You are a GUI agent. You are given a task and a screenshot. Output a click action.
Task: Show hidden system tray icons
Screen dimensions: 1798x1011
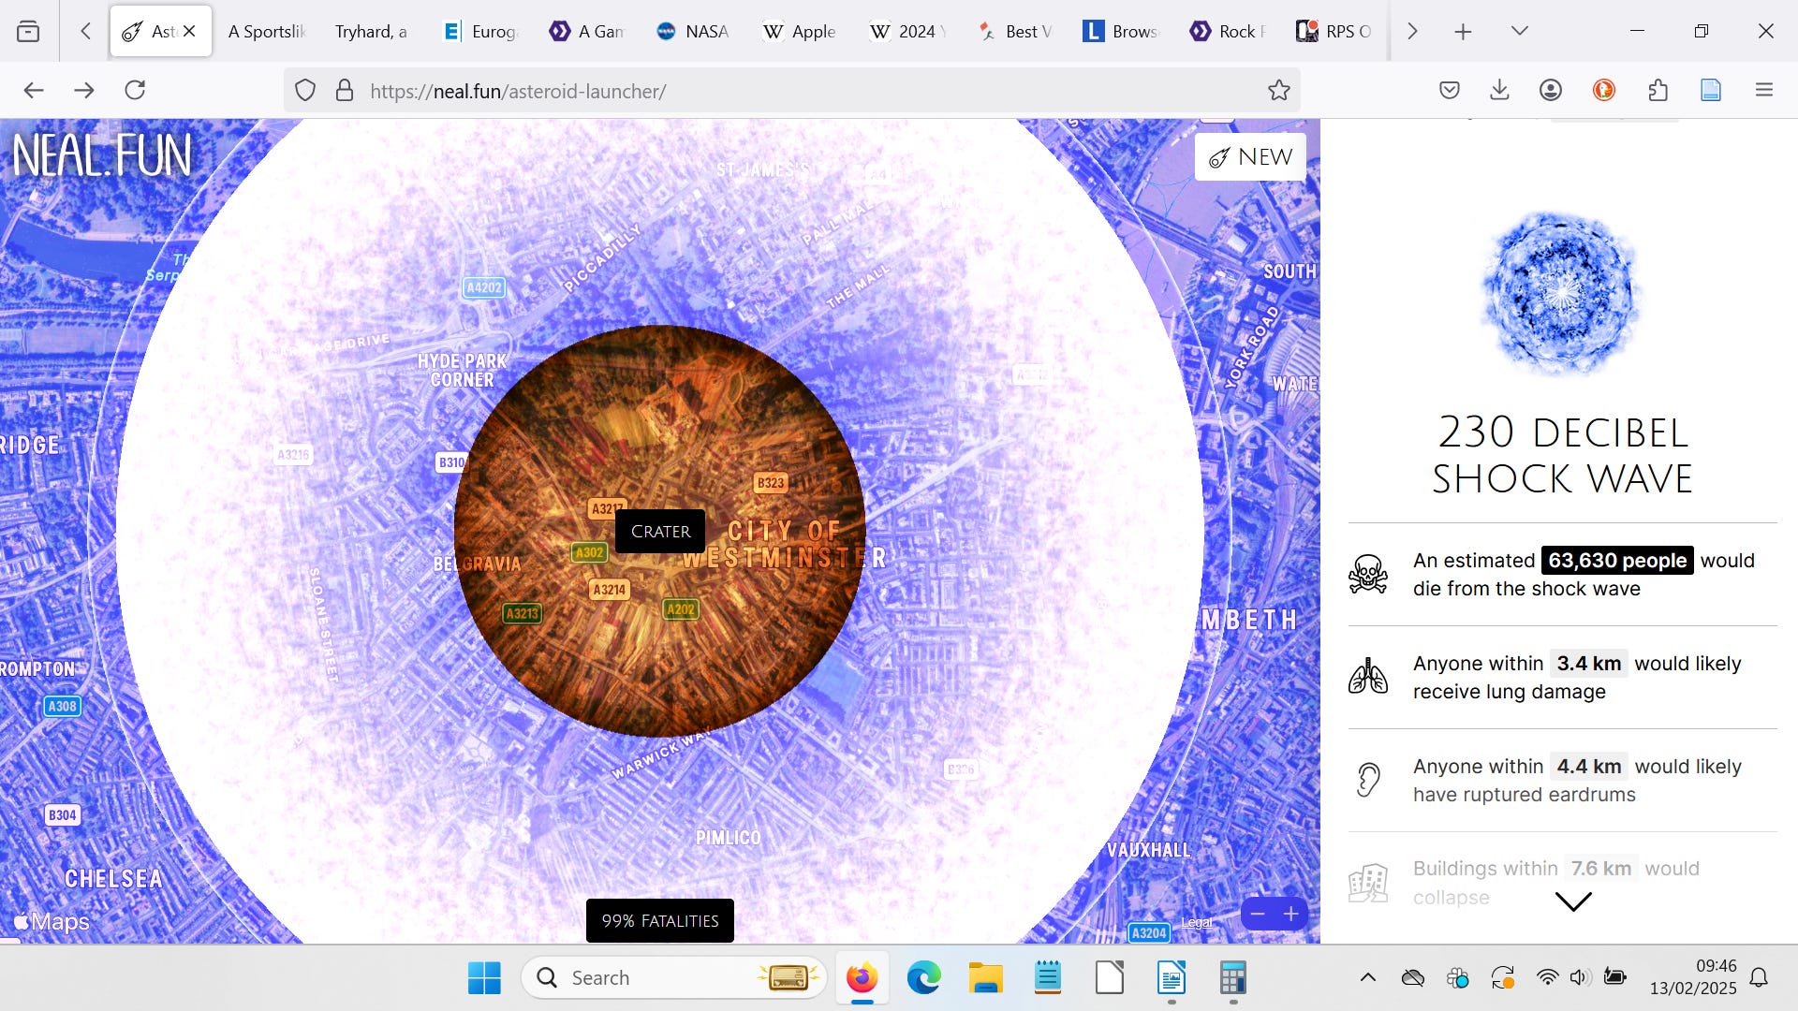[1367, 977]
